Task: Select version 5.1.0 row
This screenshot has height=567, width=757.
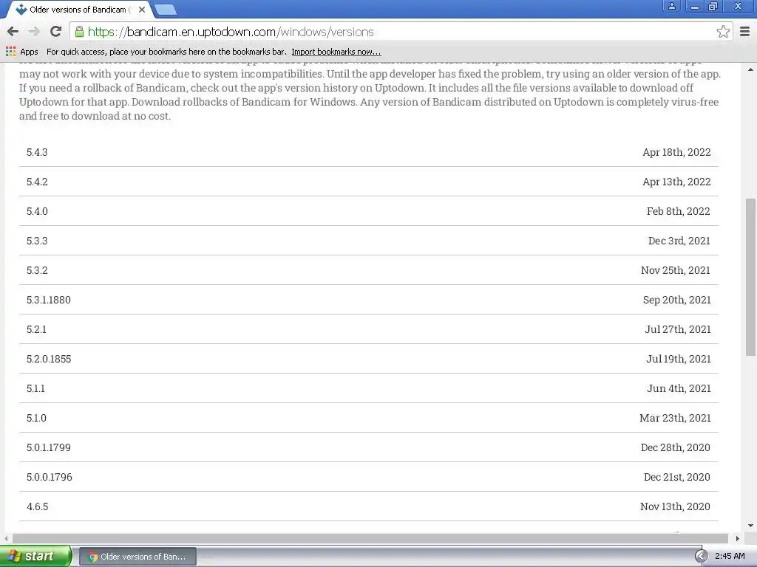Action: coord(369,418)
